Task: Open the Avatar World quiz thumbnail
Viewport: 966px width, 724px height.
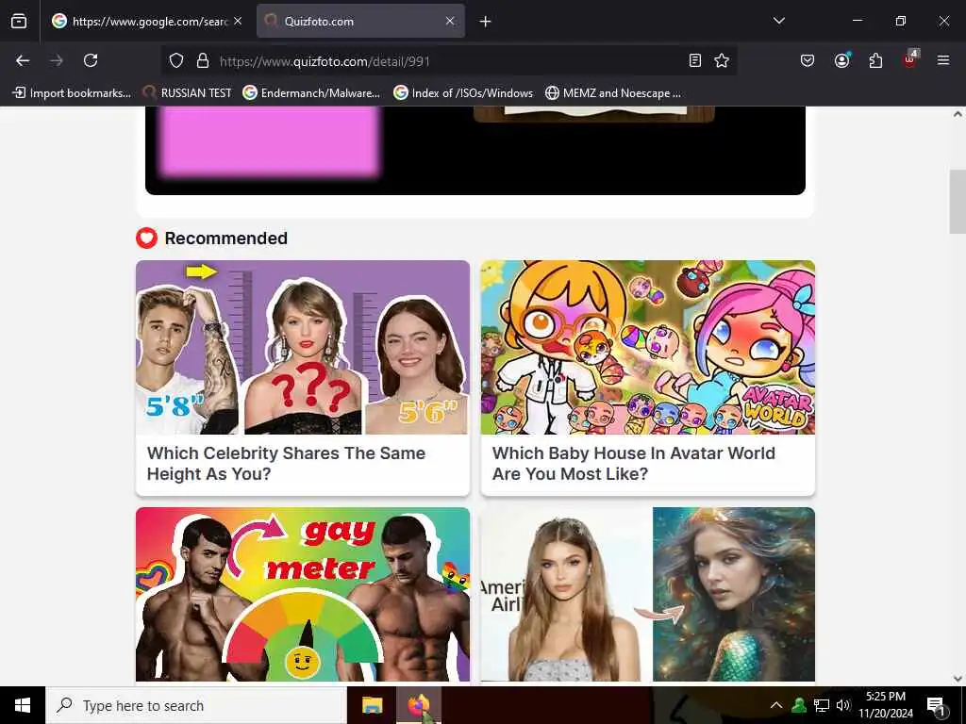Action: 647,347
